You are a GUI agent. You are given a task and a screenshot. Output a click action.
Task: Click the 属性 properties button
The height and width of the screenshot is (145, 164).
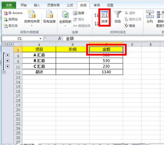click(79, 19)
